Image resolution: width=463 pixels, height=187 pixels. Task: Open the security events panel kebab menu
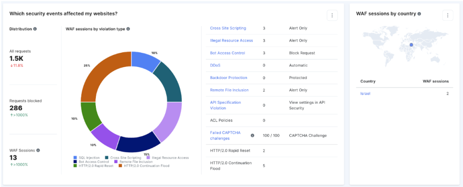(332, 15)
